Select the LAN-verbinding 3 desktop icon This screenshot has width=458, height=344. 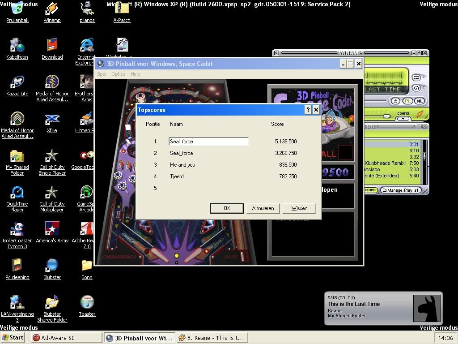(x=17, y=302)
